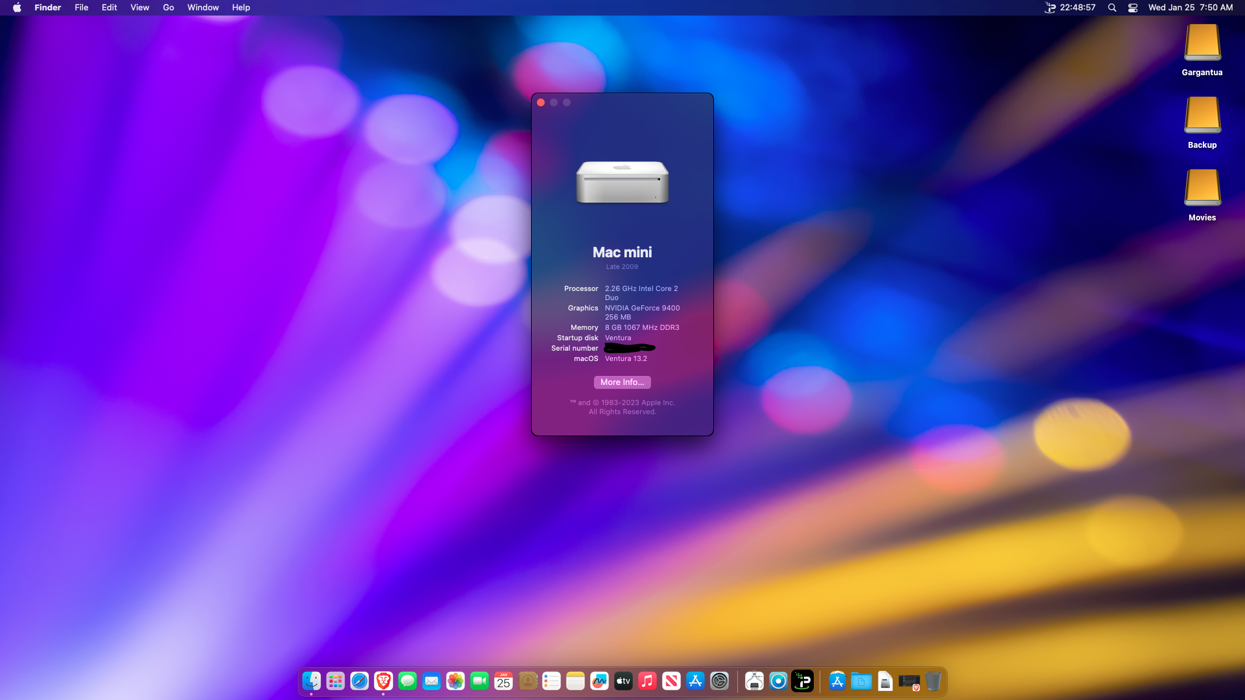Open Reminders from the Dock
This screenshot has height=700, width=1245.
pyautogui.click(x=551, y=681)
